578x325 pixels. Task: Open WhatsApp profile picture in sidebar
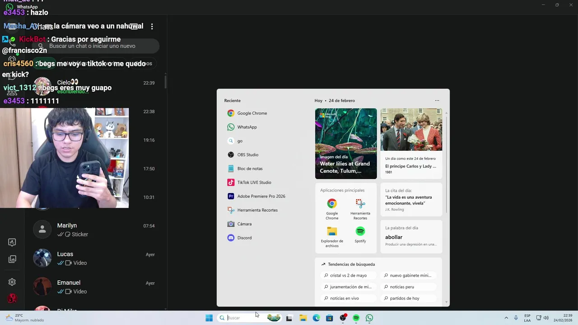pos(12,298)
